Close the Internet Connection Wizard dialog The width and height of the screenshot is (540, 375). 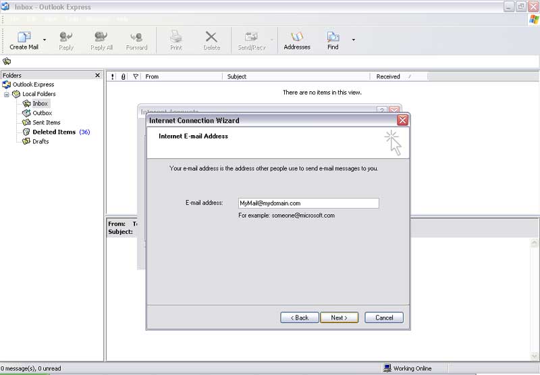point(402,120)
